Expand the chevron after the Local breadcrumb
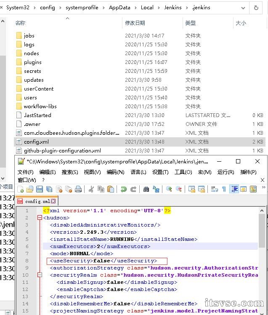 click(x=159, y=8)
